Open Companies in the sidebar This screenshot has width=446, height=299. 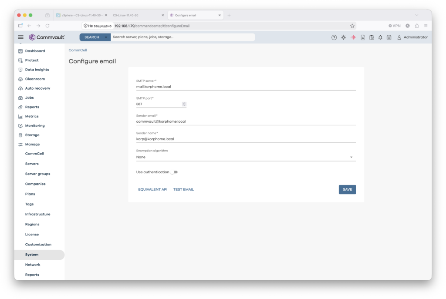[35, 184]
